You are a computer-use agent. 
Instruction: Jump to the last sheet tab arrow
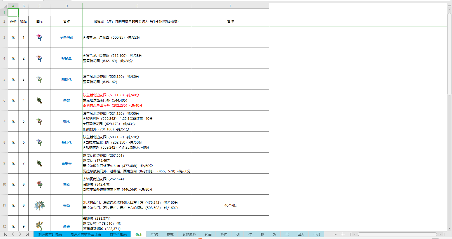(x=27, y=234)
